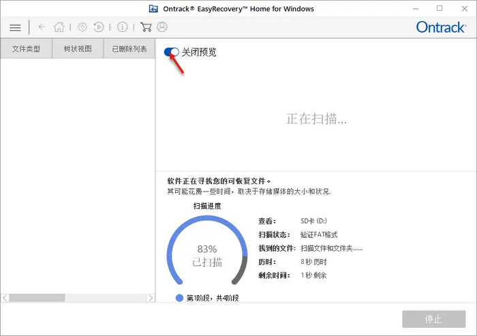Click the 扫描进度 heading

coord(207,206)
